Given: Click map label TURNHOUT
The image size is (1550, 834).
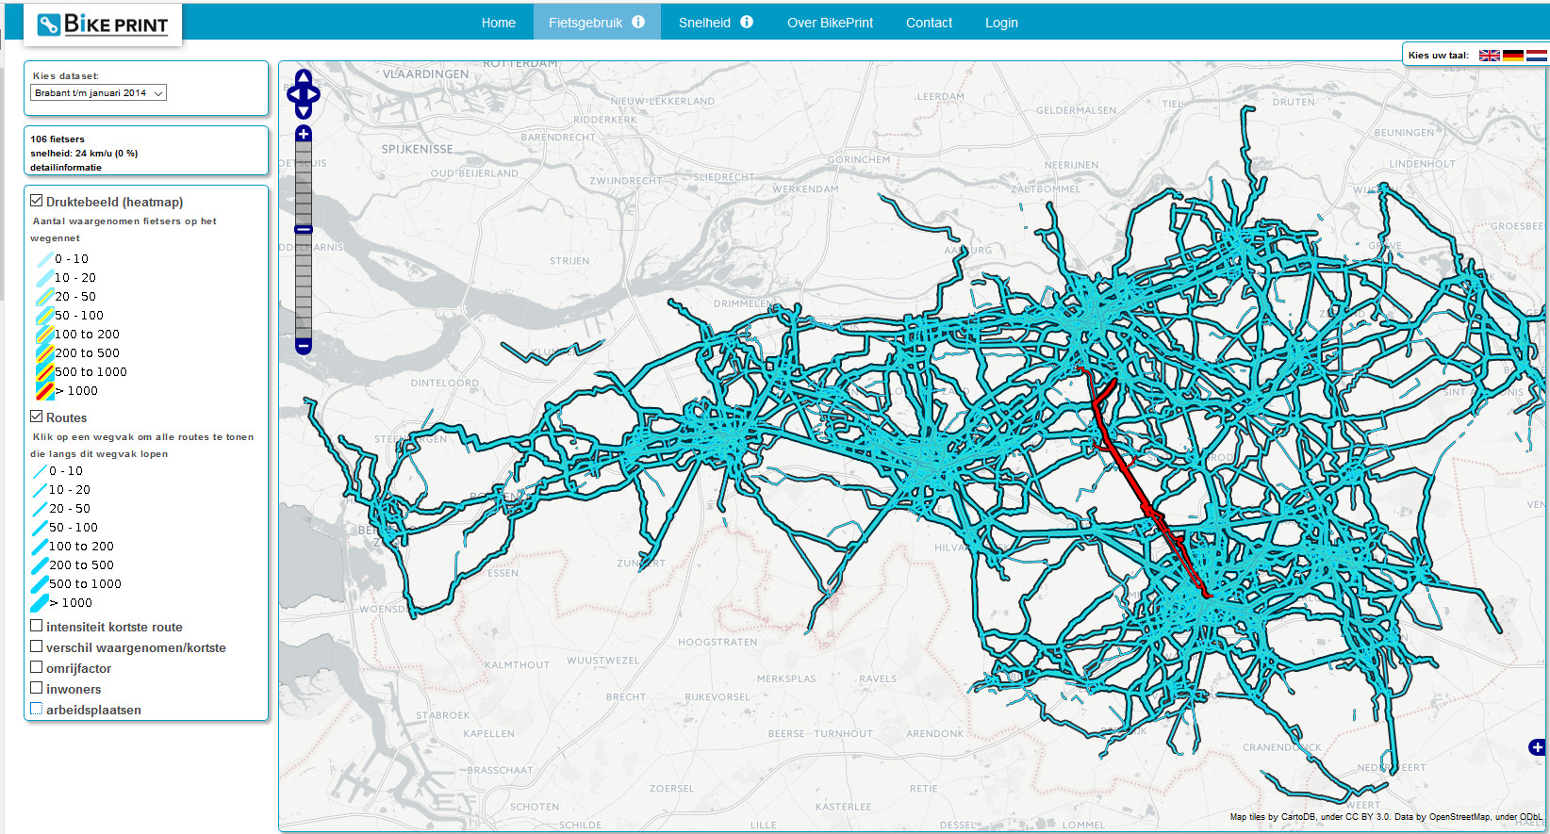Looking at the screenshot, I should (843, 733).
